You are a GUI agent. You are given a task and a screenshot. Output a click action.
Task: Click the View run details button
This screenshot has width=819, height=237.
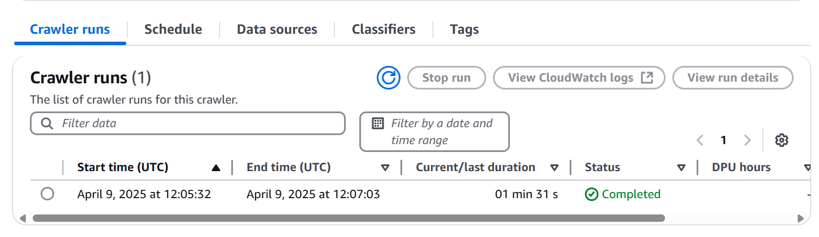pos(733,78)
